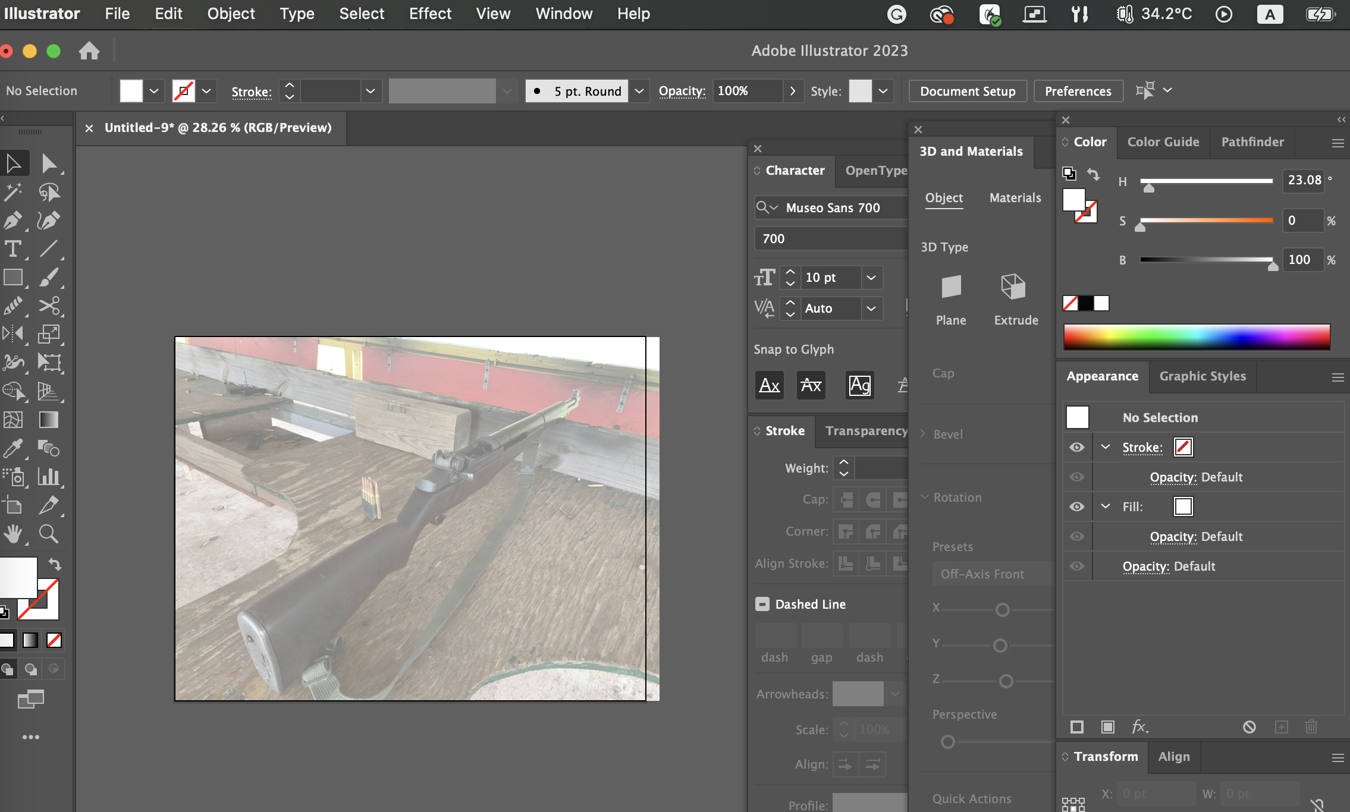Choose the Scissors tool
This screenshot has height=812, width=1350.
(49, 306)
